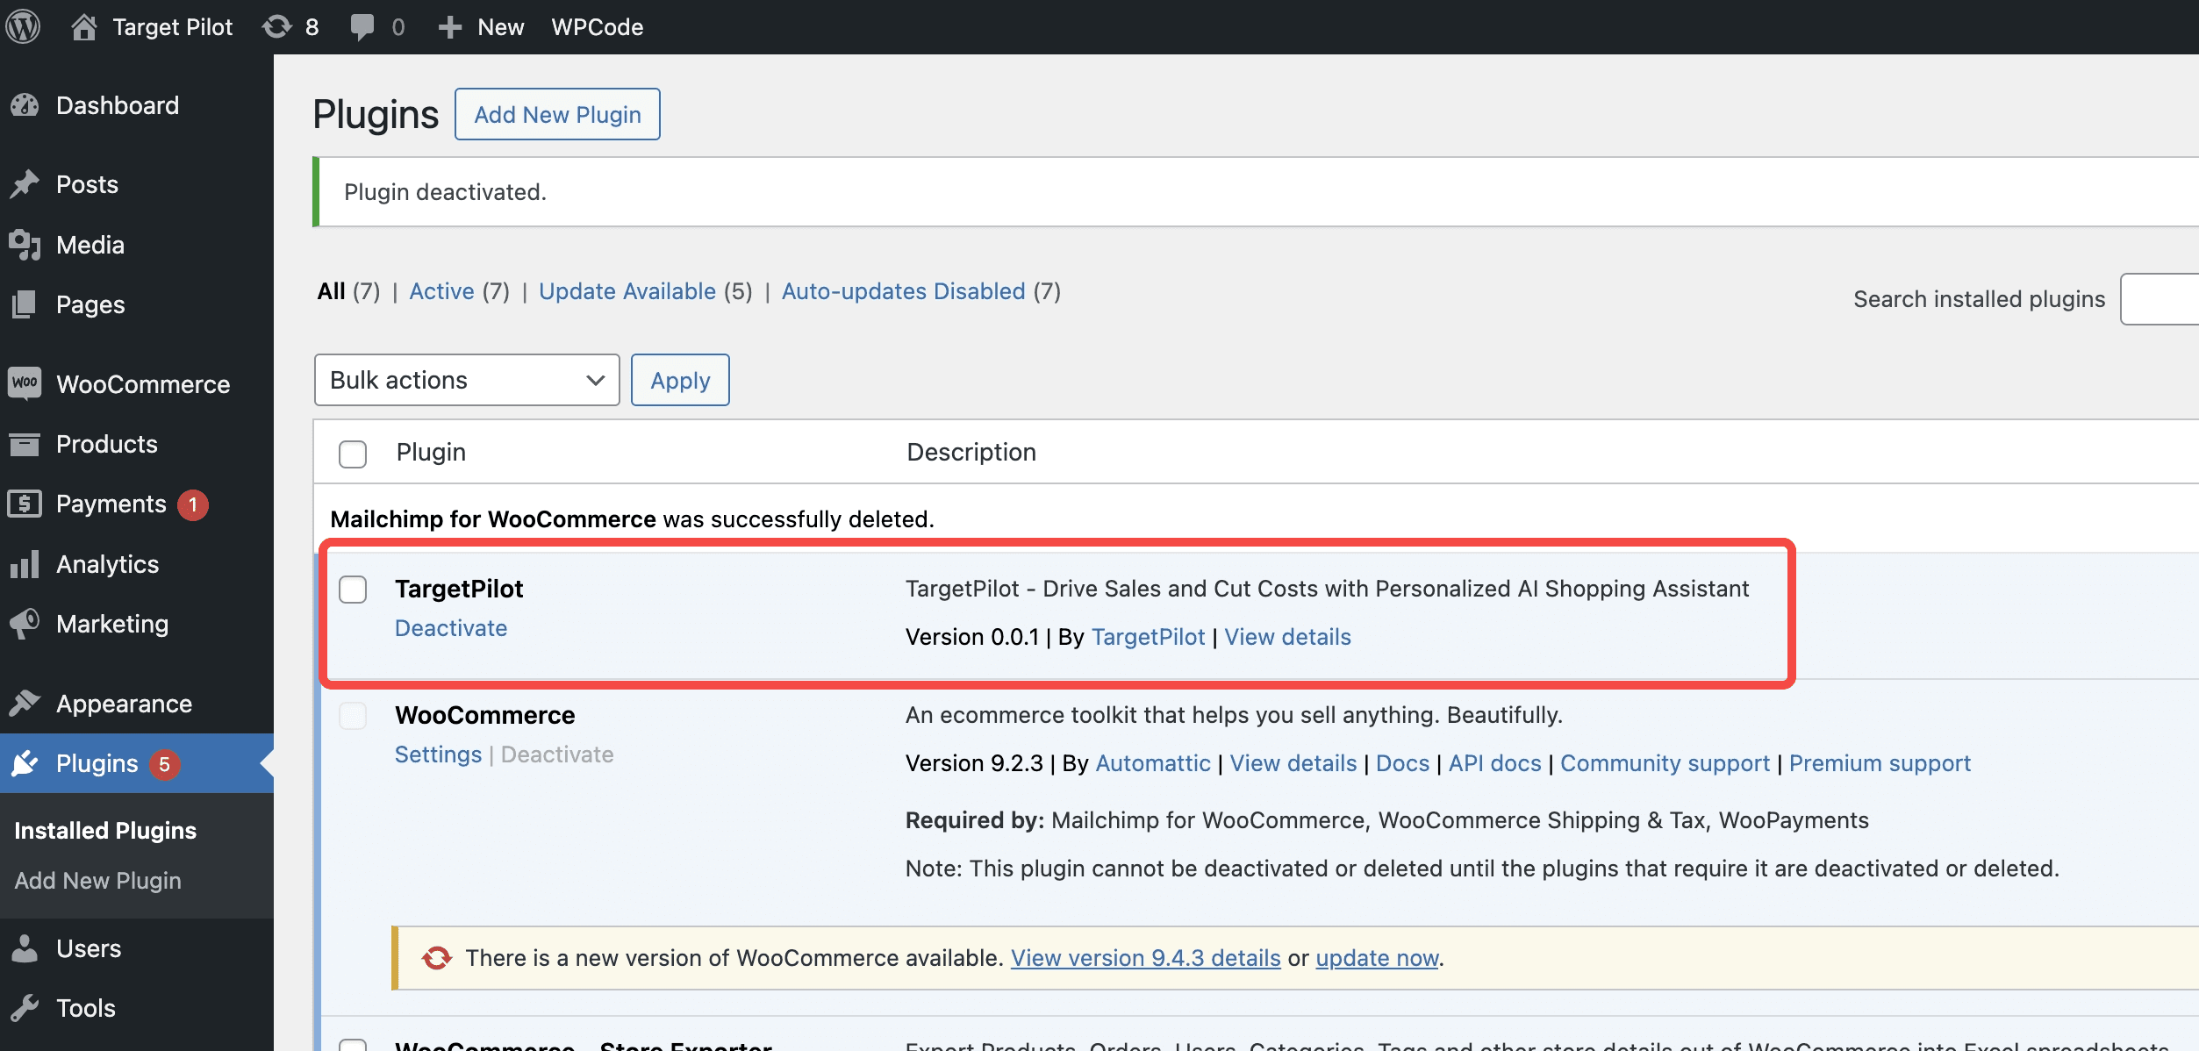Deactivate the TargetPilot plugin
This screenshot has height=1051, width=2199.
point(451,628)
